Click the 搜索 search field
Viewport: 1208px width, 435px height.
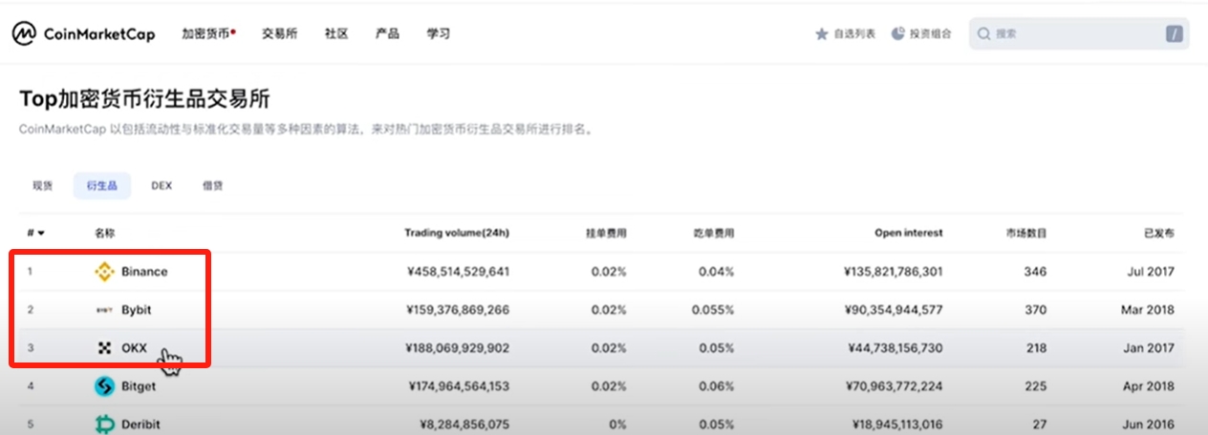(1079, 33)
